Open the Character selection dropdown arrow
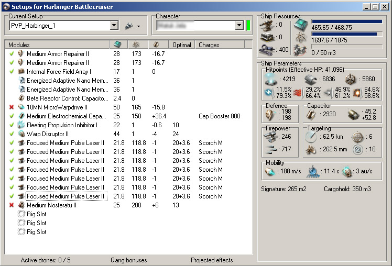Viewport: 392px width, 266px height. 239,25
